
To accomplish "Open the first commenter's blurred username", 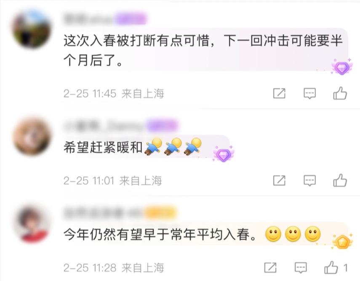I will [90, 19].
